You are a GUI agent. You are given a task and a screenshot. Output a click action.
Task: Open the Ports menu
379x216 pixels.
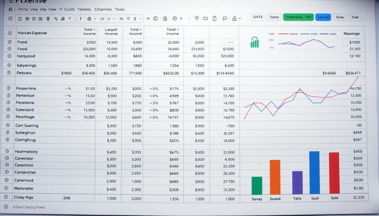coord(23,9)
